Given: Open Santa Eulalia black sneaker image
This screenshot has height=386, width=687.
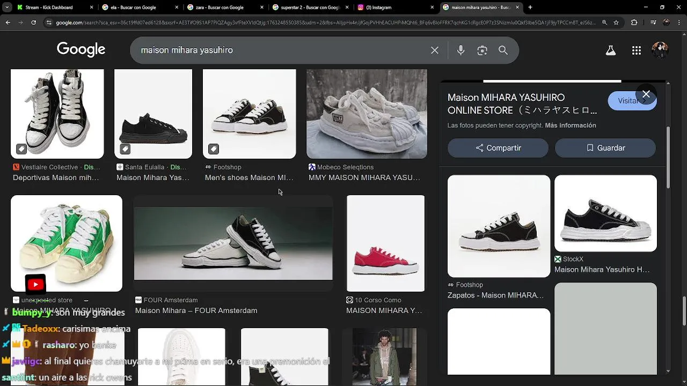Looking at the screenshot, I should click(153, 114).
